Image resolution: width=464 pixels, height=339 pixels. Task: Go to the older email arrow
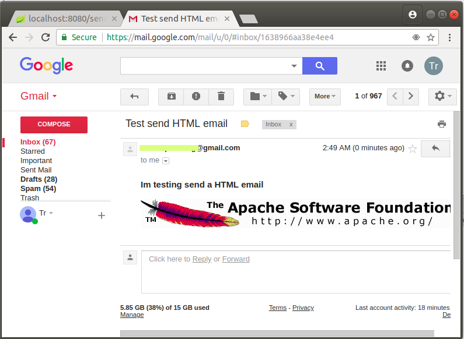coord(411,97)
